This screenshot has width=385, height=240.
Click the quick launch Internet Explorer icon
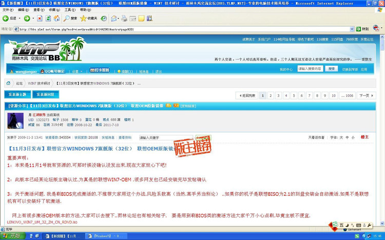[37, 236]
